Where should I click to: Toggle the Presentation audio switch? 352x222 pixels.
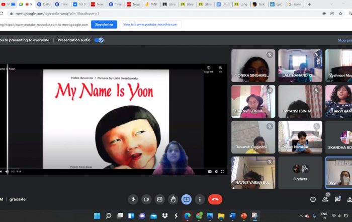99,40
